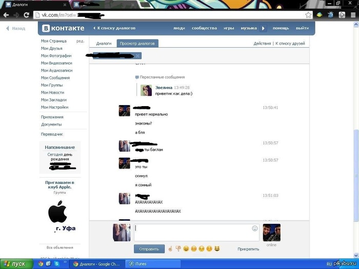359x269 pixels.
Task: Open люди in top menu
Action: point(179,28)
